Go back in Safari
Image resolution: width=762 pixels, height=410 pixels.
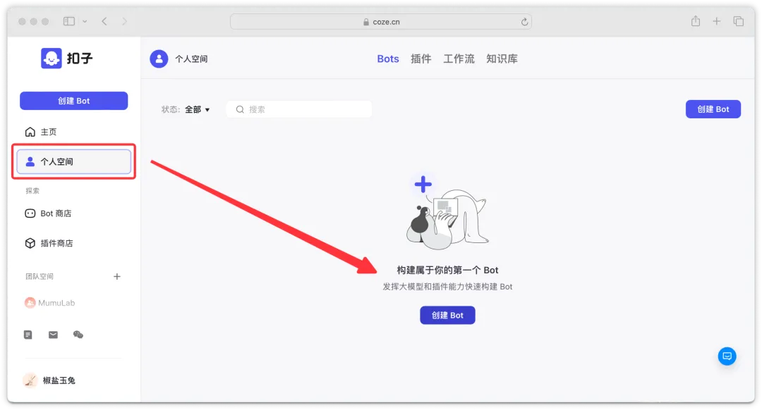[x=104, y=21]
